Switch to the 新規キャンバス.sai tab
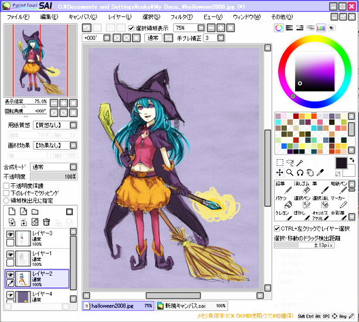Screen dimensions: 359x322 pyautogui.click(x=192, y=306)
